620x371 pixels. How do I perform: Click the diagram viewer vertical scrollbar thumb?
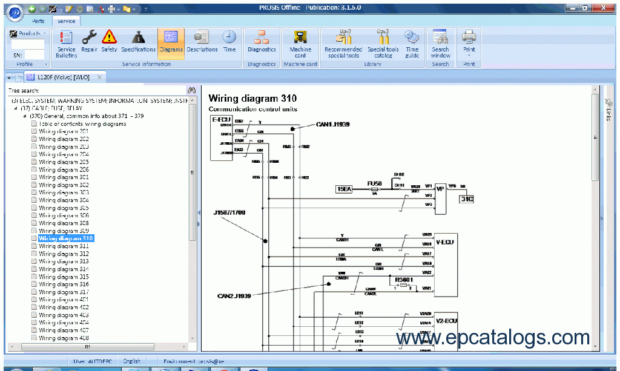click(595, 137)
